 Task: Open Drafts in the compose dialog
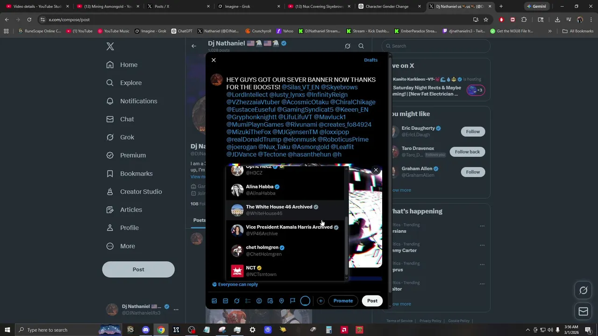click(x=370, y=60)
